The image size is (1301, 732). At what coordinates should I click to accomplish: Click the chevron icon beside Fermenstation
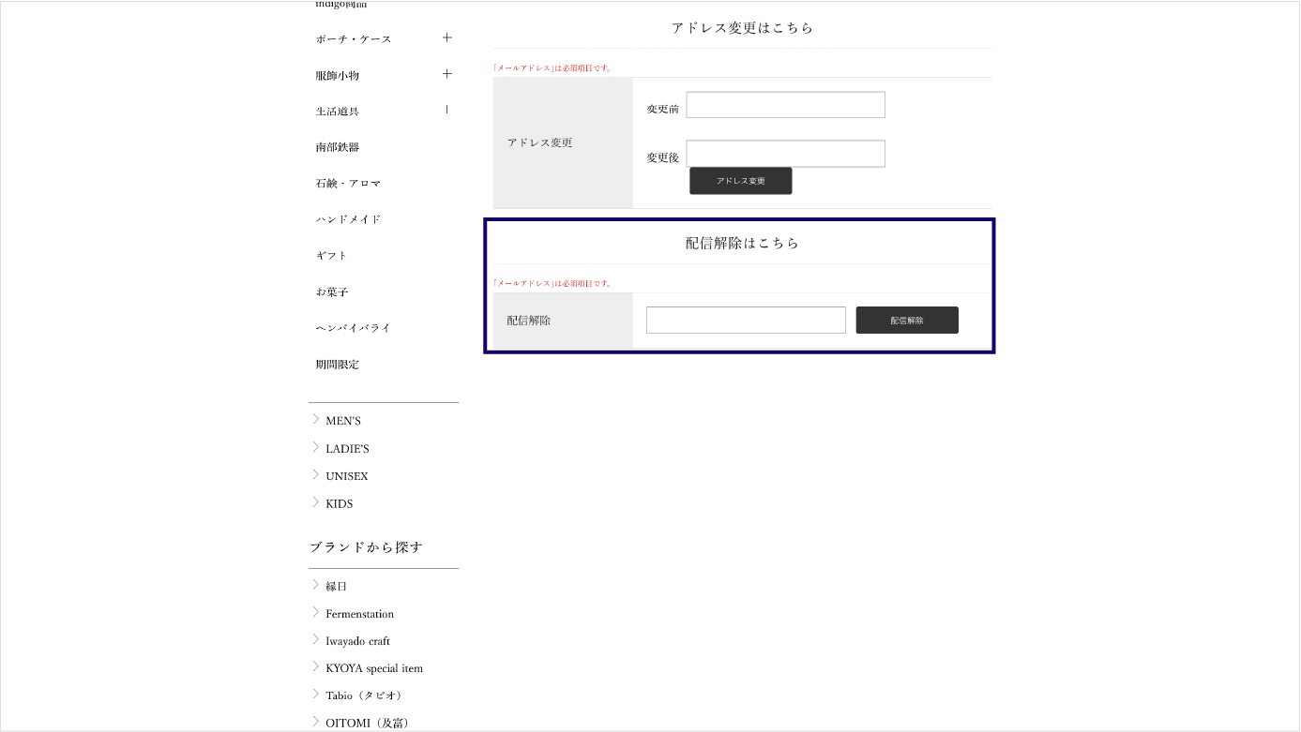click(316, 613)
